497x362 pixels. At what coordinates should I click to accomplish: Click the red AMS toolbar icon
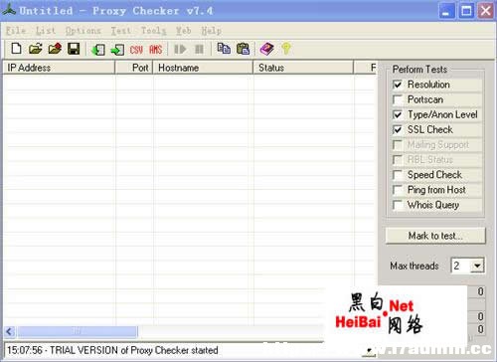click(155, 50)
